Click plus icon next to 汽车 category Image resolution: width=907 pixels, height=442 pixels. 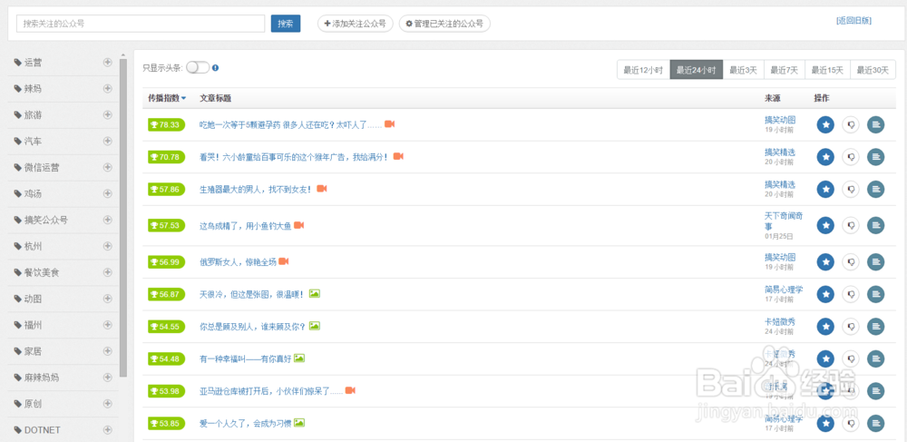[108, 142]
